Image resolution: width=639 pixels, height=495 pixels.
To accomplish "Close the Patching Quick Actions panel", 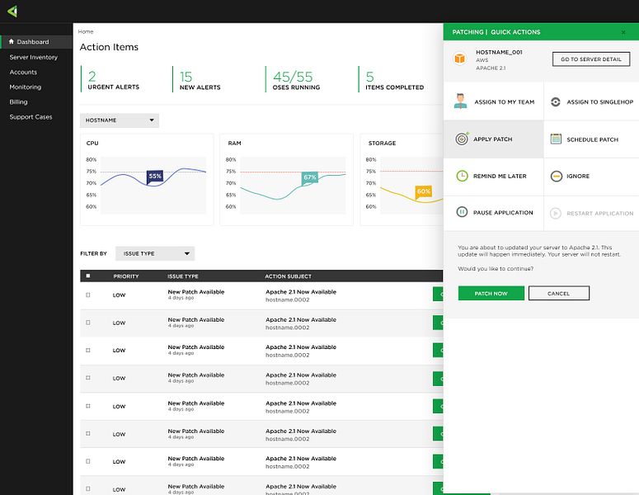I will pos(623,32).
